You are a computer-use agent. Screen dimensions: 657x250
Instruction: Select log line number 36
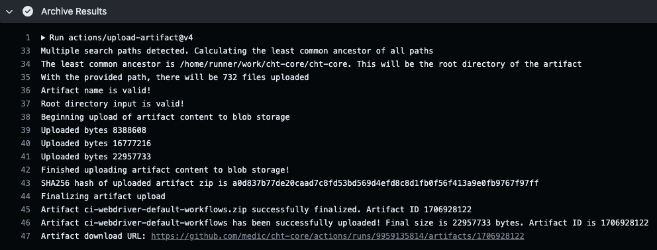[26, 91]
